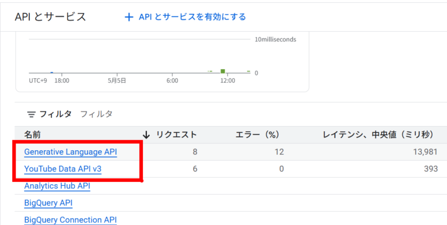This screenshot has height=225, width=447.
Task: Open the filter list icon
Action: point(31,114)
